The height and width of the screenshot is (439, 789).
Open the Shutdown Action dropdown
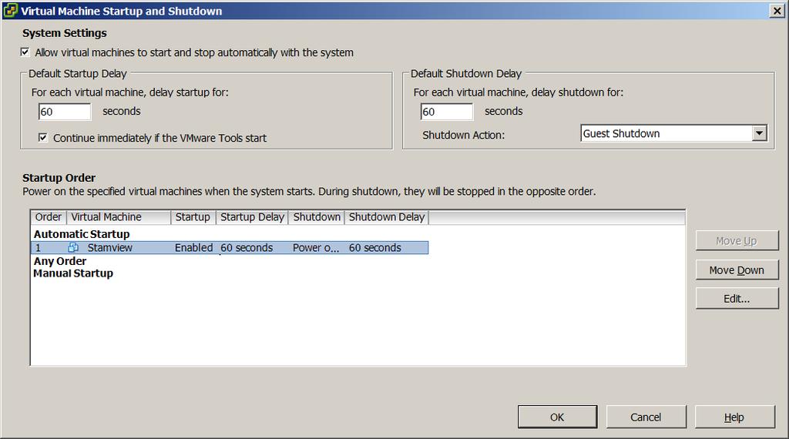759,133
